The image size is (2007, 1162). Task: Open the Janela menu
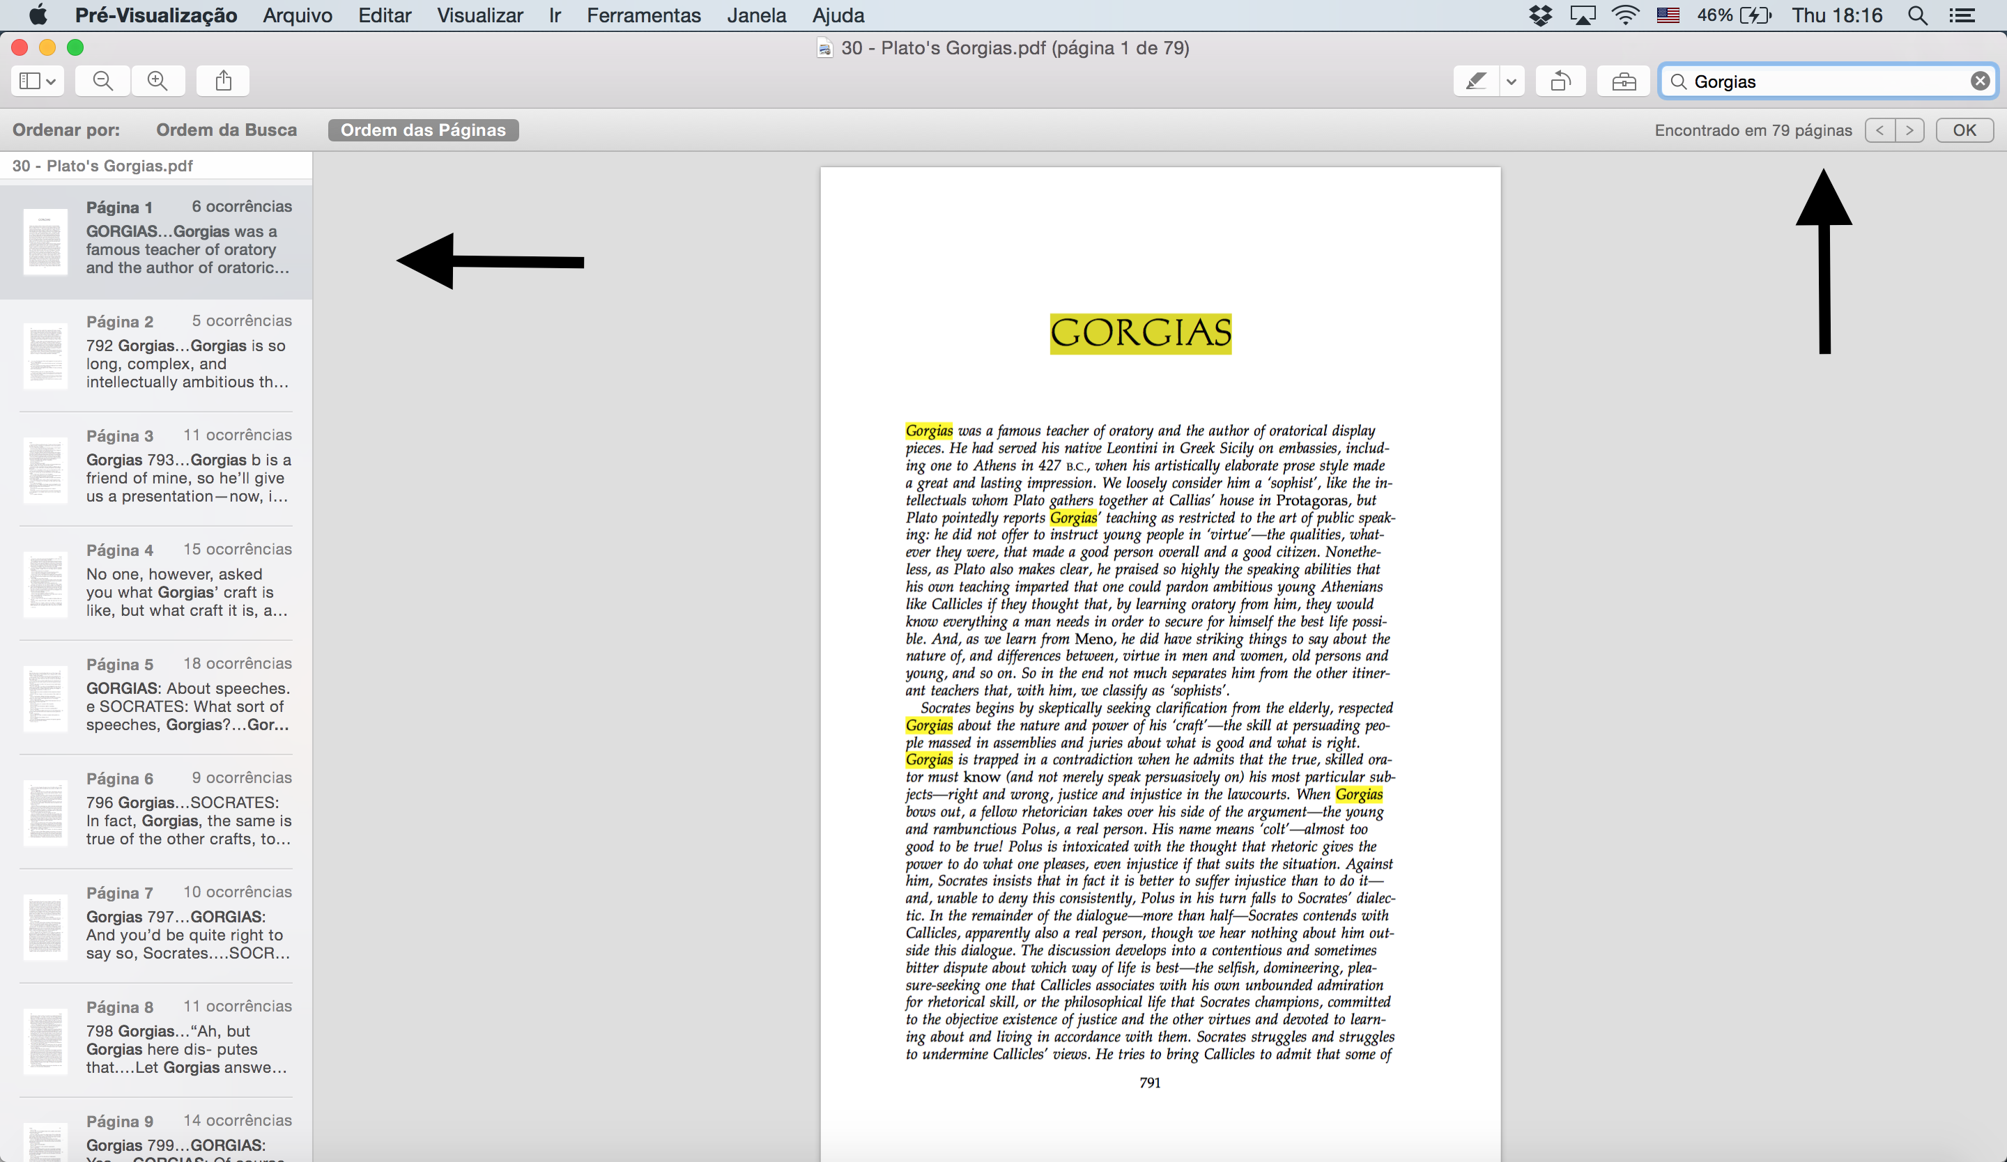click(757, 15)
